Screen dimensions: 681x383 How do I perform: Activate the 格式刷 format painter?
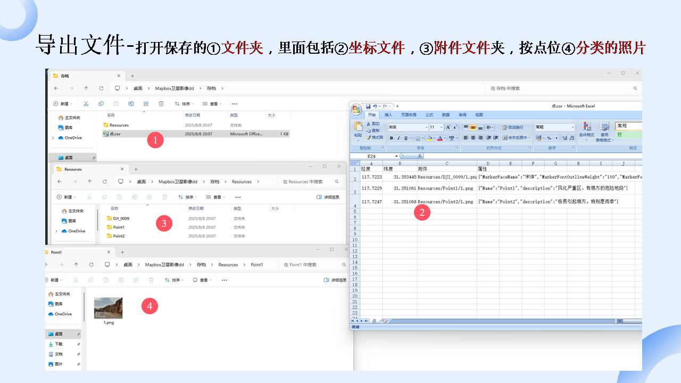[374, 137]
